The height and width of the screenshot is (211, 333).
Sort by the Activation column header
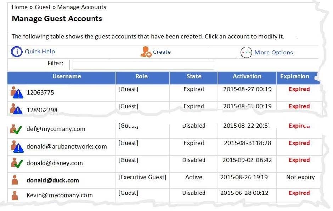coord(247,77)
